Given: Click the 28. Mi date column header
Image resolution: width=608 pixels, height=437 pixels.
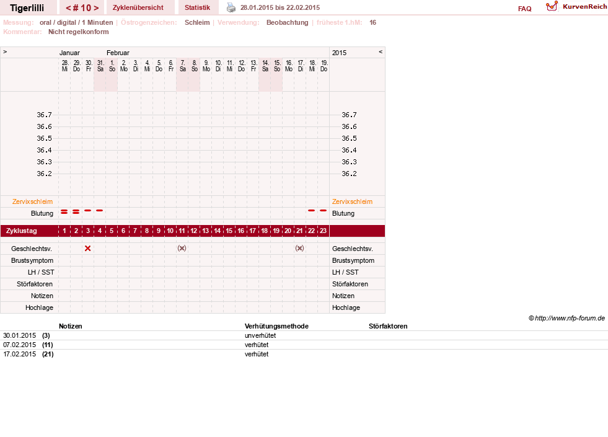Looking at the screenshot, I should [x=64, y=66].
